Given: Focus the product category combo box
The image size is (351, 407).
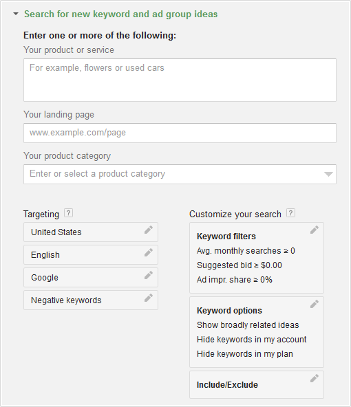Looking at the screenshot, I should point(180,174).
